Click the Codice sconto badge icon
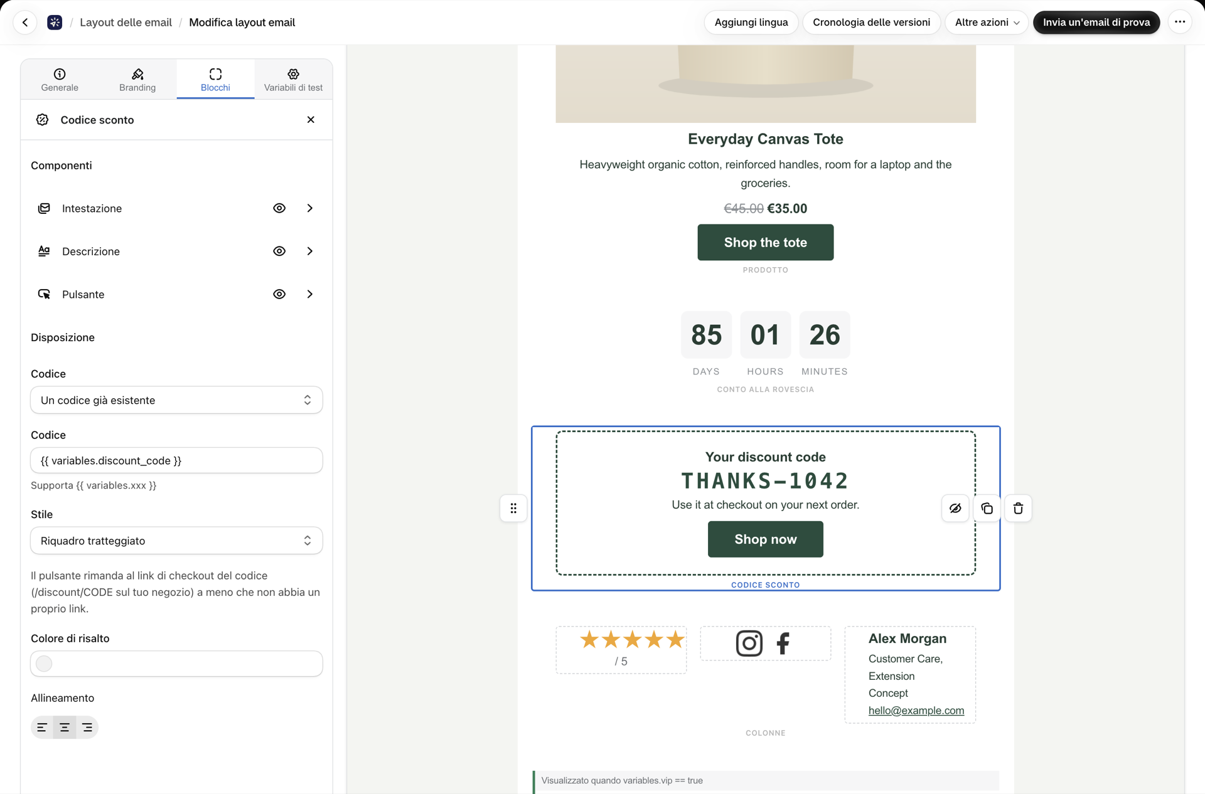1205x794 pixels. point(43,120)
